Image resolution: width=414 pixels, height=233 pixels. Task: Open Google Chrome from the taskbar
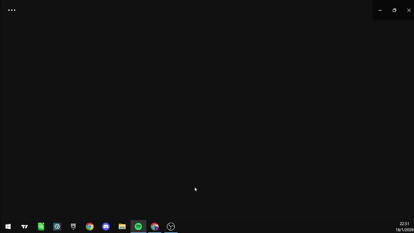[x=90, y=227]
